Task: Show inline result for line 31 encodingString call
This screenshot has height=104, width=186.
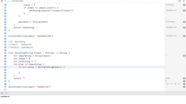Action: [184, 36]
